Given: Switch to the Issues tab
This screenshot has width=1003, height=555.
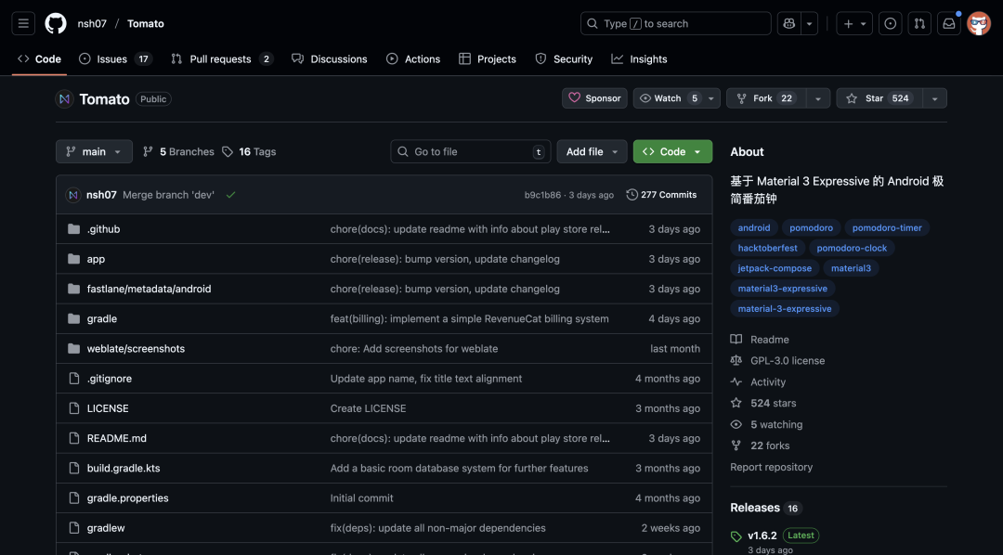Looking at the screenshot, I should point(115,58).
